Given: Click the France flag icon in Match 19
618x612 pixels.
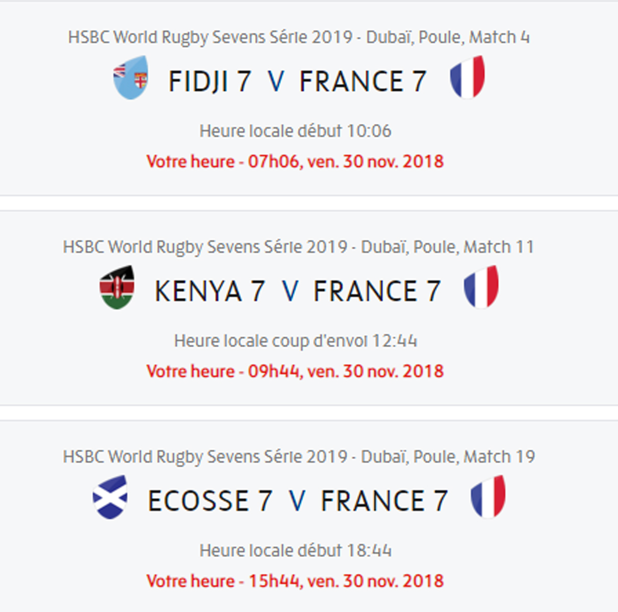Looking at the screenshot, I should click(488, 496).
